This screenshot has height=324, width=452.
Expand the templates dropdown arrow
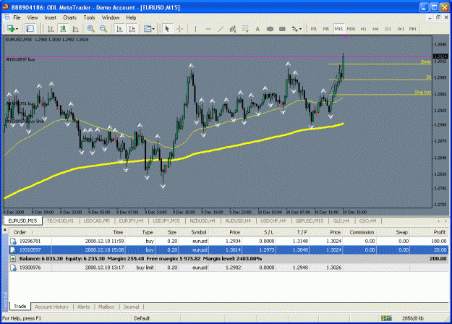[x=153, y=29]
